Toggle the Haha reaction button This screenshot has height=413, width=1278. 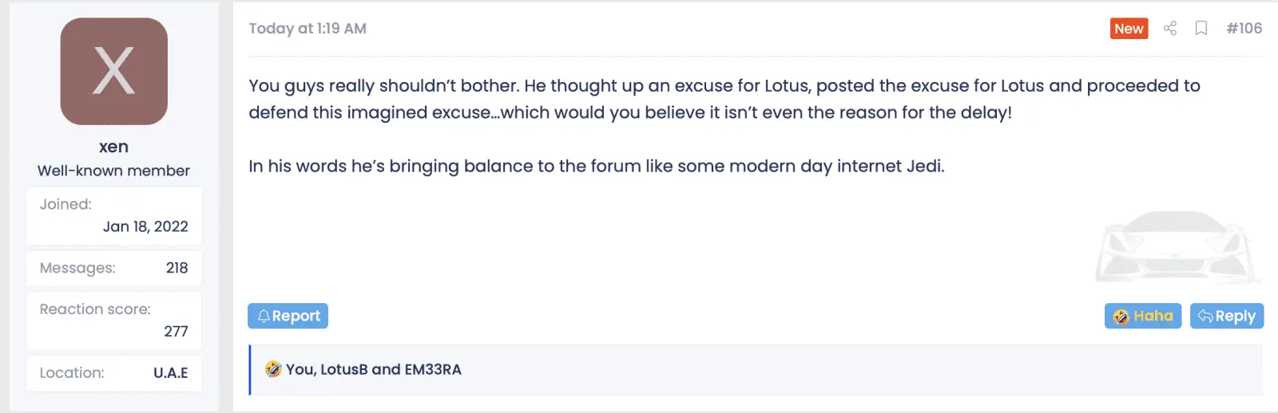1142,316
